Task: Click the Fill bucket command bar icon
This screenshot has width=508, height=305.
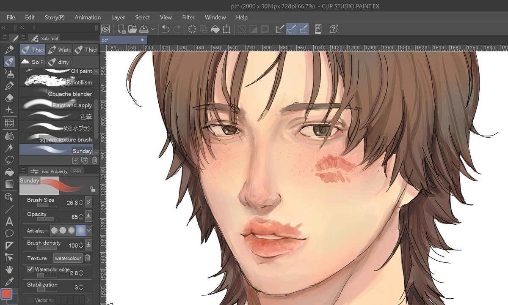Action: pos(215,29)
